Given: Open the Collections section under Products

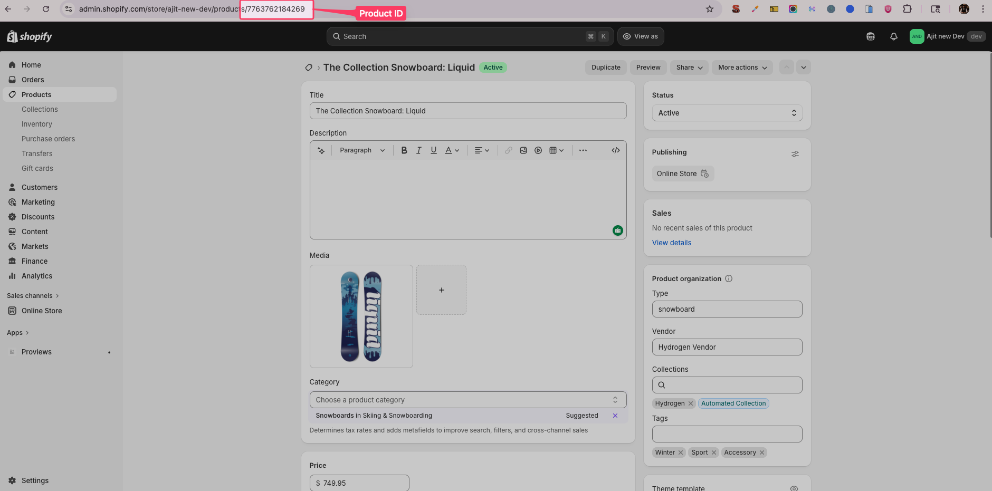Looking at the screenshot, I should pos(40,109).
